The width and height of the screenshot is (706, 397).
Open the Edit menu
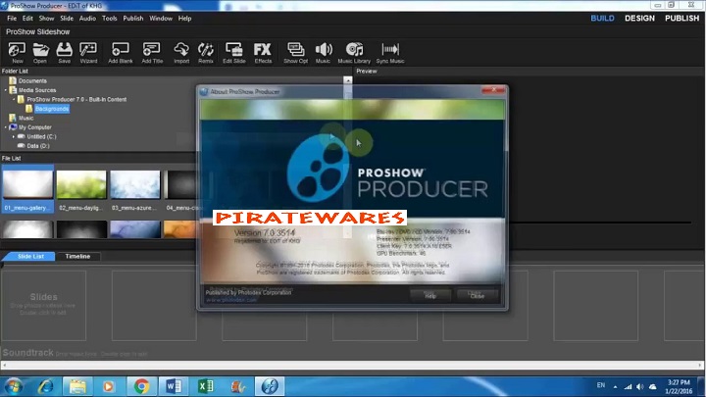pyautogui.click(x=27, y=19)
